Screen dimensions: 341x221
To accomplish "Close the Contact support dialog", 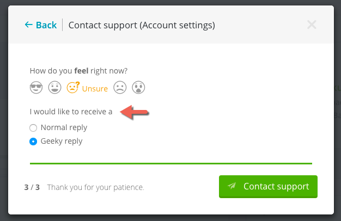I will coord(312,24).
